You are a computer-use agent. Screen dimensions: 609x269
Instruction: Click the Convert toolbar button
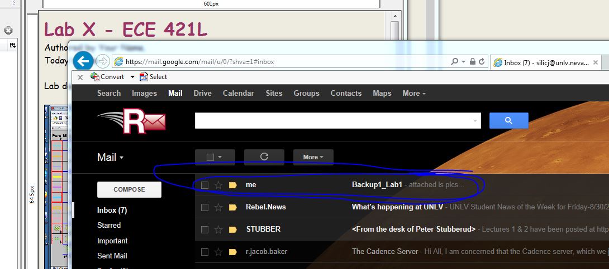107,77
